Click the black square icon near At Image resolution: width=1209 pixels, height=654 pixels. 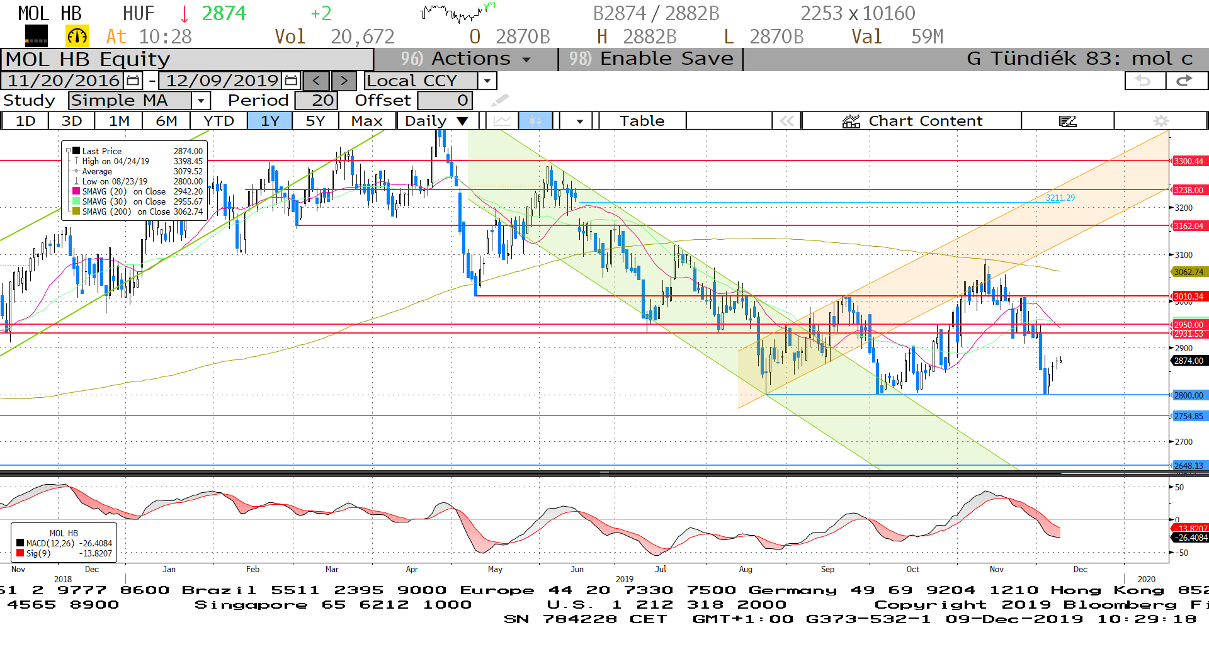point(36,37)
